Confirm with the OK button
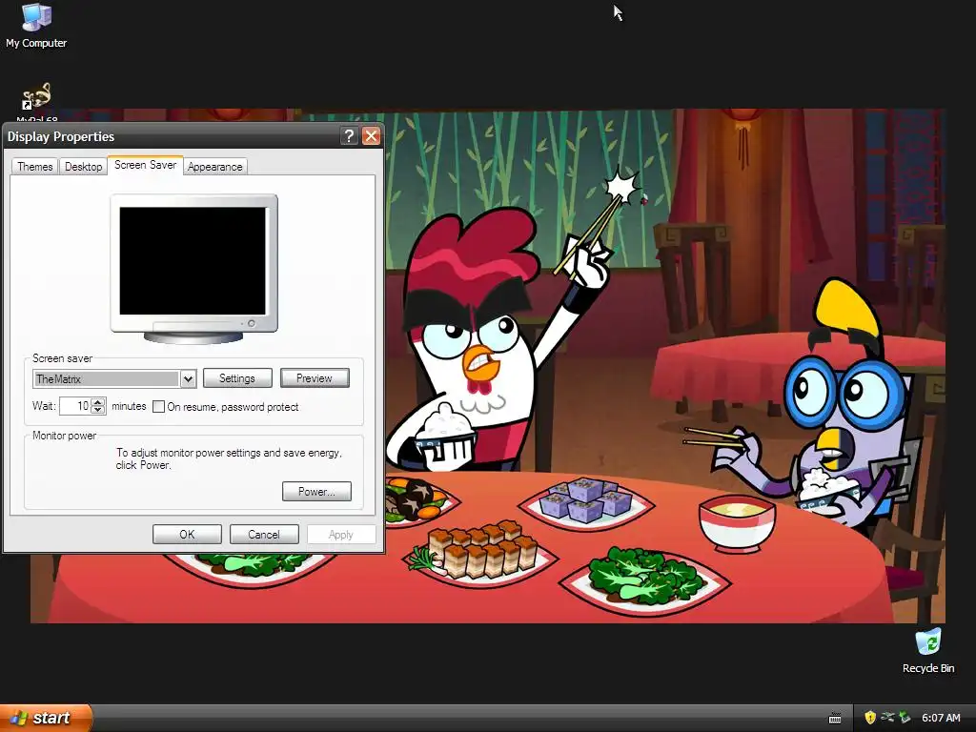 coord(188,534)
